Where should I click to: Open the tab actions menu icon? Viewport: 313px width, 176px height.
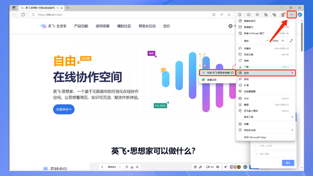tap(14, 8)
